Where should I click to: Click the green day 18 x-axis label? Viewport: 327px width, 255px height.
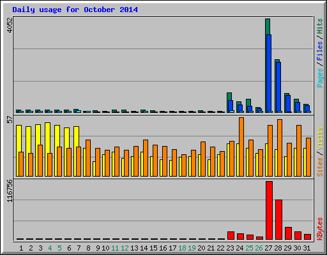pyautogui.click(x=182, y=248)
